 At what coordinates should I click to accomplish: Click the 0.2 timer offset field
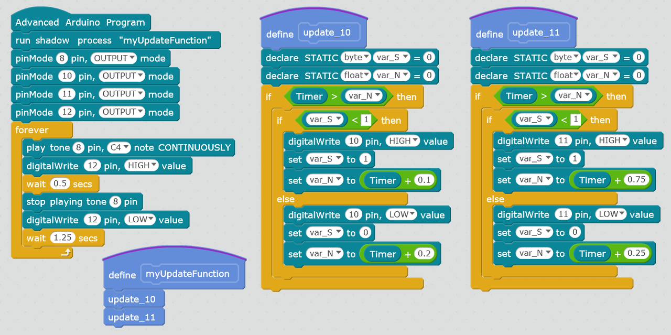(x=424, y=254)
